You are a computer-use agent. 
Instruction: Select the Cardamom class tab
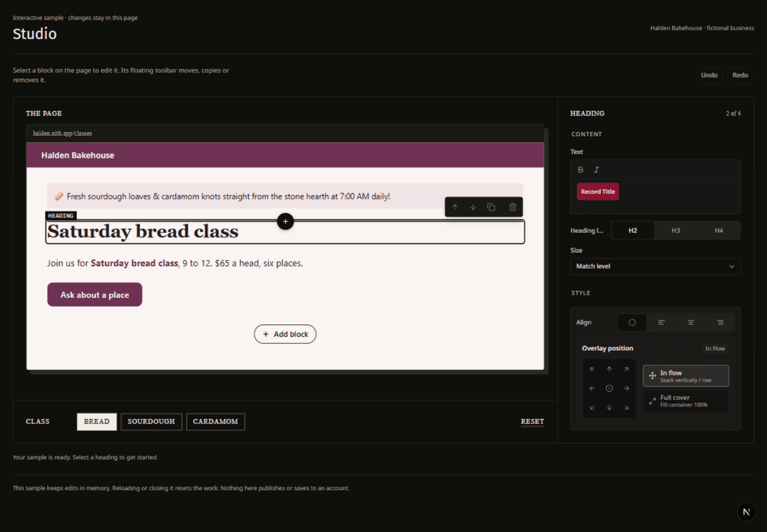pos(216,422)
